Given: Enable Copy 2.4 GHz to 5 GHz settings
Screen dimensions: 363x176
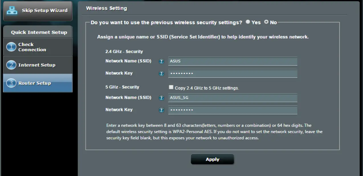Looking at the screenshot, I should pyautogui.click(x=171, y=87).
